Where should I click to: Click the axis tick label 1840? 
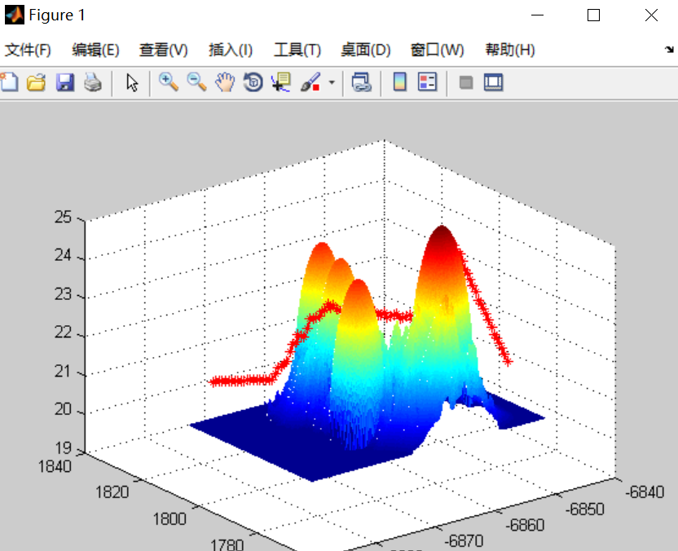click(x=55, y=467)
